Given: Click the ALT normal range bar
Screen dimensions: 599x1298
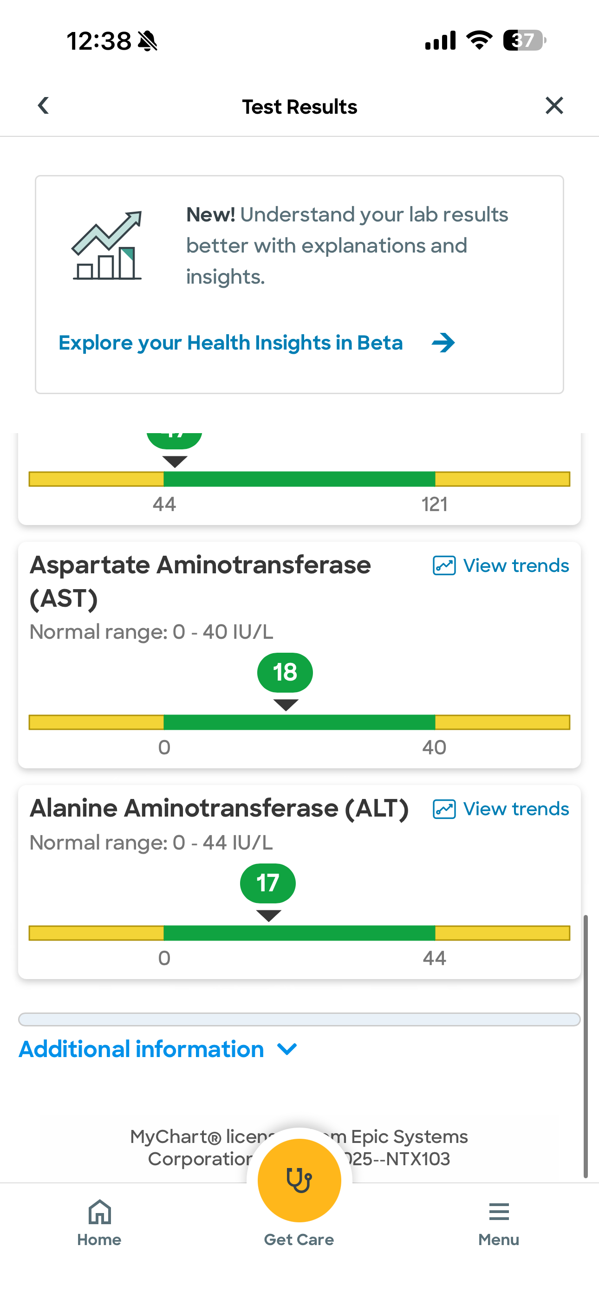Looking at the screenshot, I should click(299, 933).
